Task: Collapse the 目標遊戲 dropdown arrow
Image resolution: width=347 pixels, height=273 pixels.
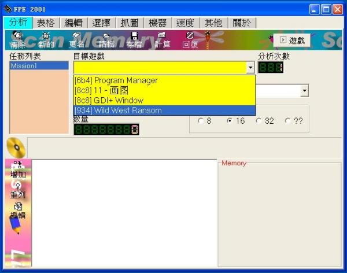Action: (x=250, y=67)
